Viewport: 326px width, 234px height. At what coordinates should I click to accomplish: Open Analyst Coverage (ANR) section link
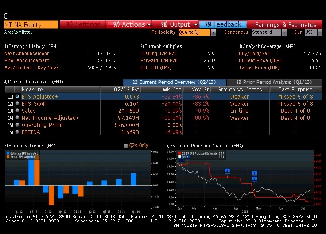267,46
